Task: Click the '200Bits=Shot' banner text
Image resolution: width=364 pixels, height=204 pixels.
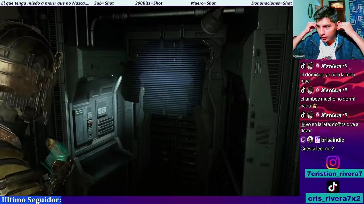Action: [x=149, y=3]
